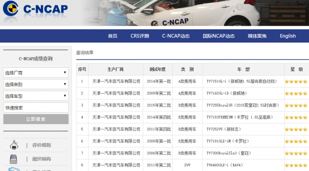The image size is (309, 171).
Task: Click the 序号 column header
Action: [82, 70]
